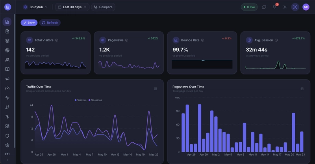Open the Studytub site dropdown
Screen dimensions: 315x164
tap(35, 7)
